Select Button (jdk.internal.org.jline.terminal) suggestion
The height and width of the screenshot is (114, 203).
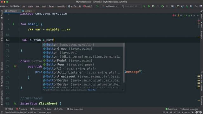83,56
